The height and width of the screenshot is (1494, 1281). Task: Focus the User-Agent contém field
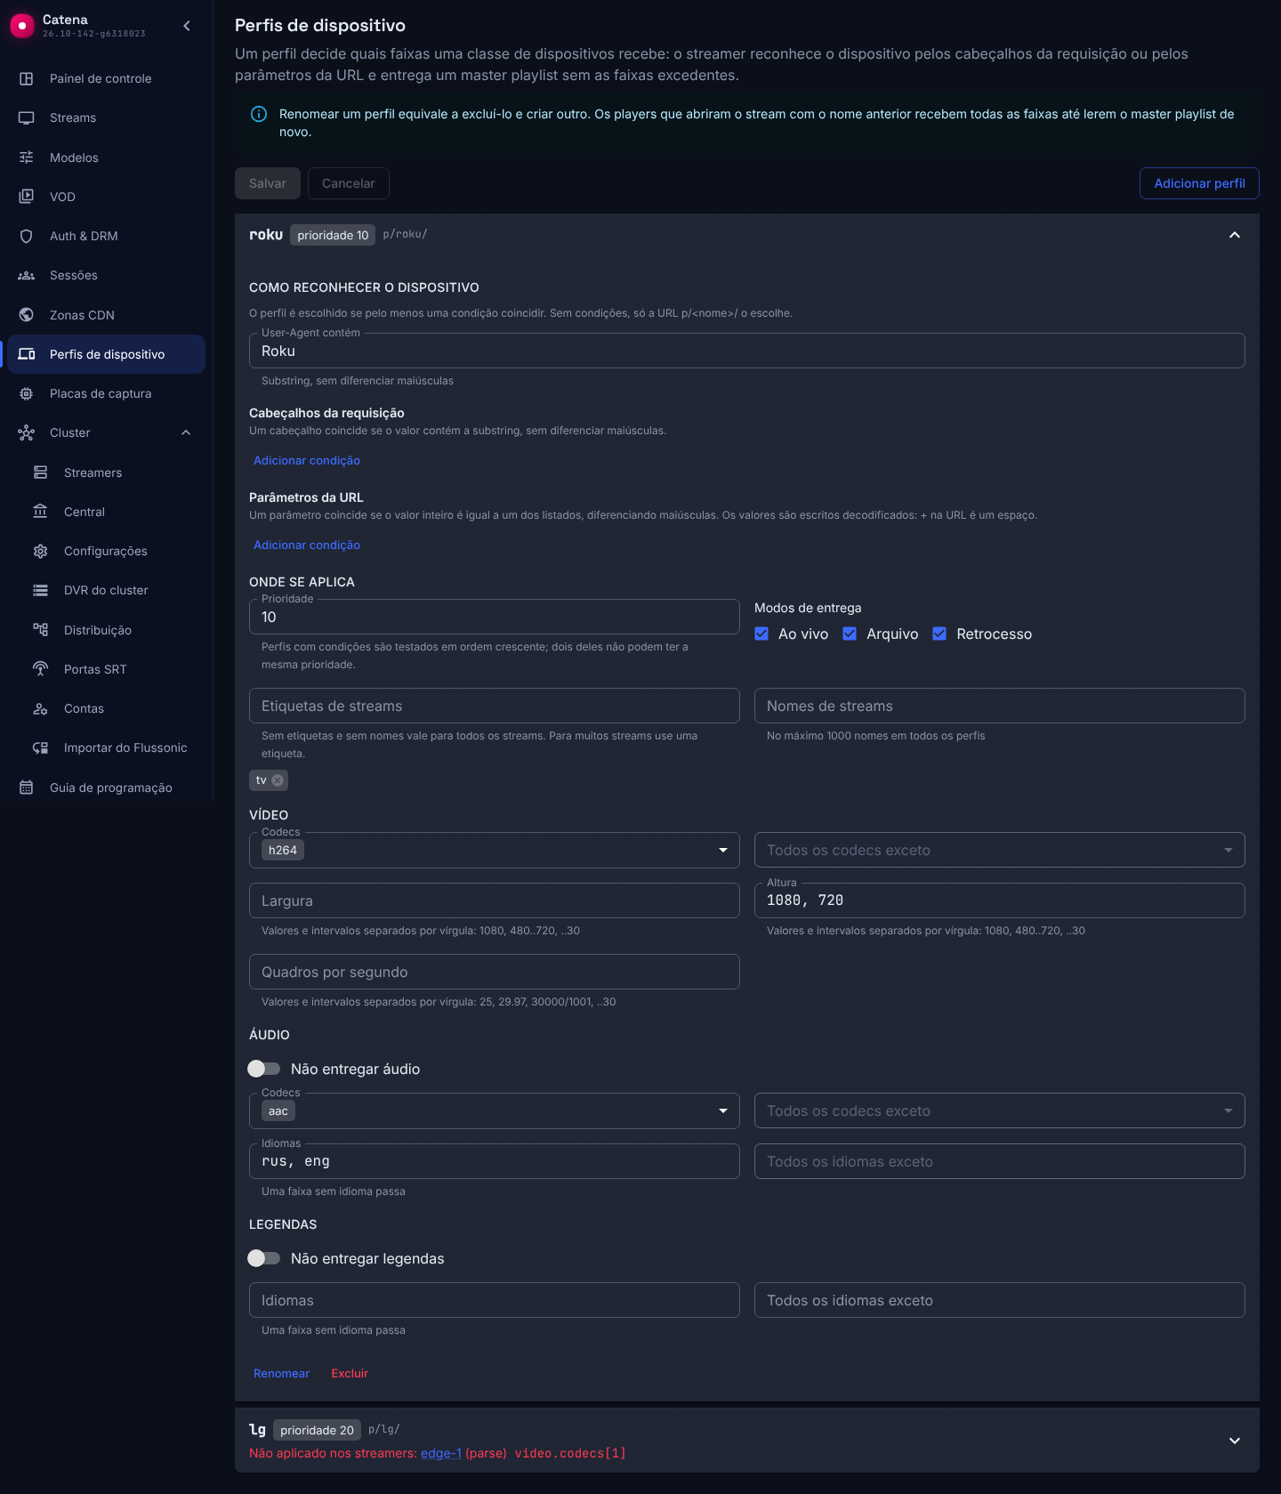(747, 351)
